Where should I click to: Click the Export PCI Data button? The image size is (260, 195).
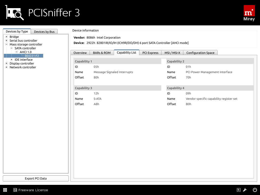click(x=36, y=178)
